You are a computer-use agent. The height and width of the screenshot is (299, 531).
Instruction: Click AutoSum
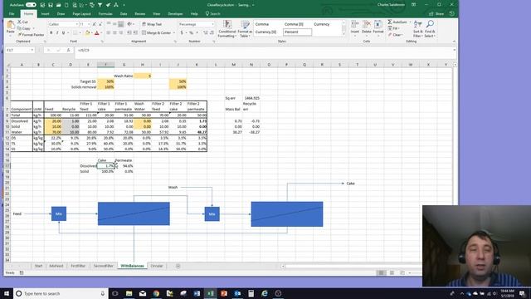(x=397, y=22)
